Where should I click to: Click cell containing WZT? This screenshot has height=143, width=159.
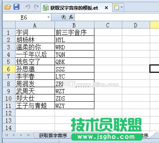tap(74, 91)
